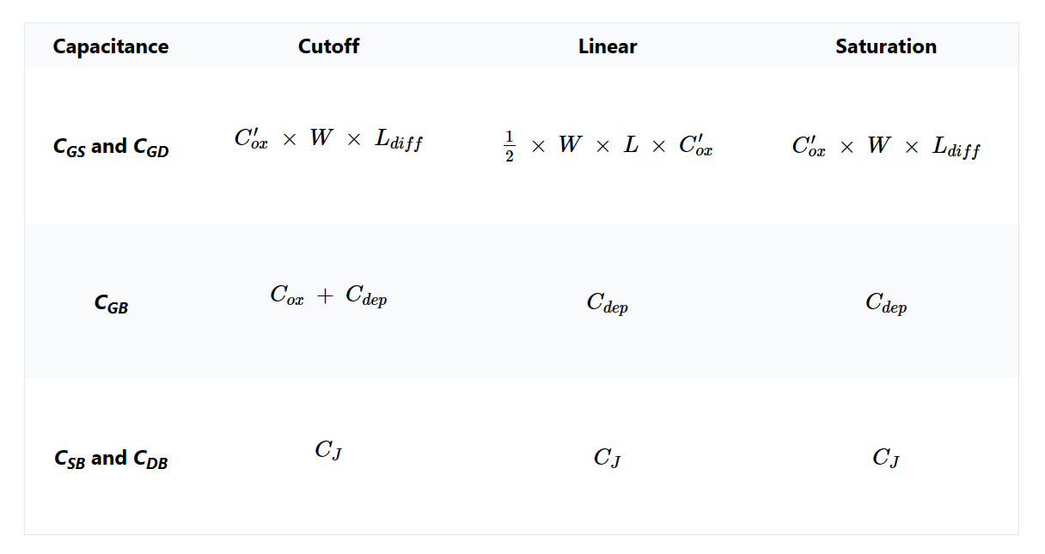The image size is (1045, 554).
Task: Click Cdep in the Linear column
Action: (x=608, y=303)
